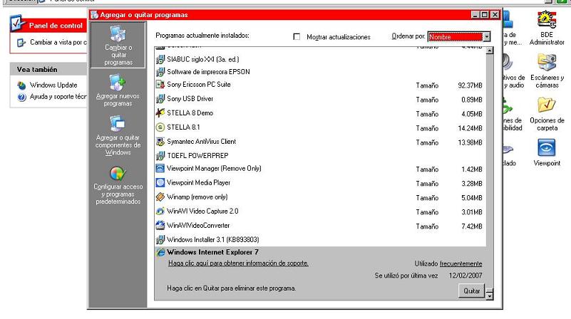
Task: Click the program list scrollbar track
Action: [x=490, y=171]
